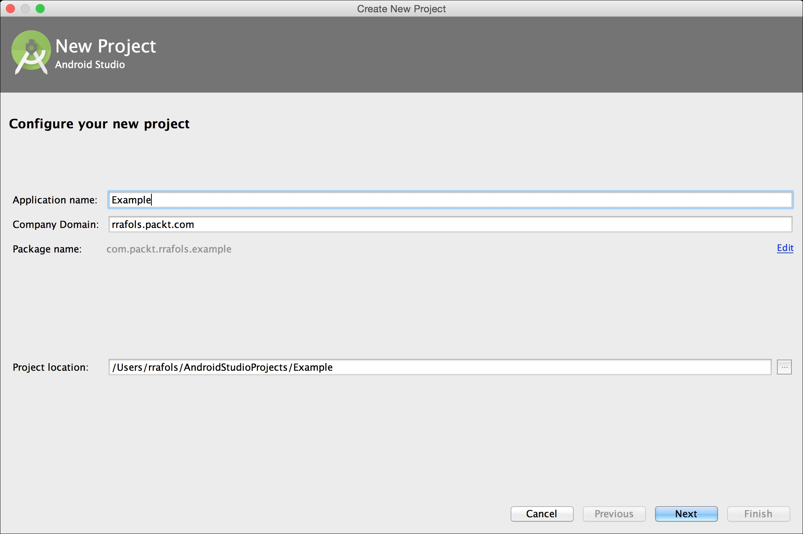Click the disabled Finish button
The image size is (803, 534).
[x=758, y=514]
